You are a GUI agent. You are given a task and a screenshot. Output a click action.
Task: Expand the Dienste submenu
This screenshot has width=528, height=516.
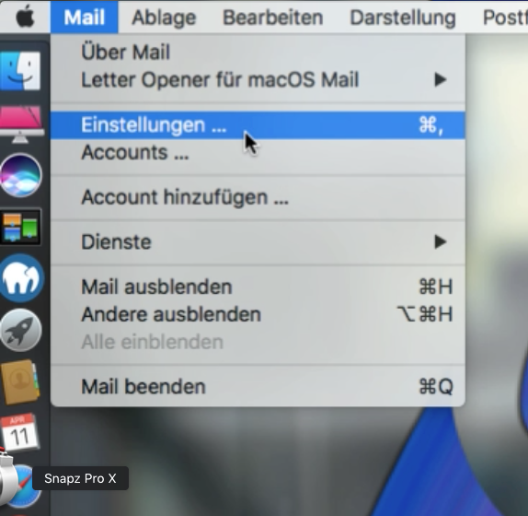coord(258,241)
